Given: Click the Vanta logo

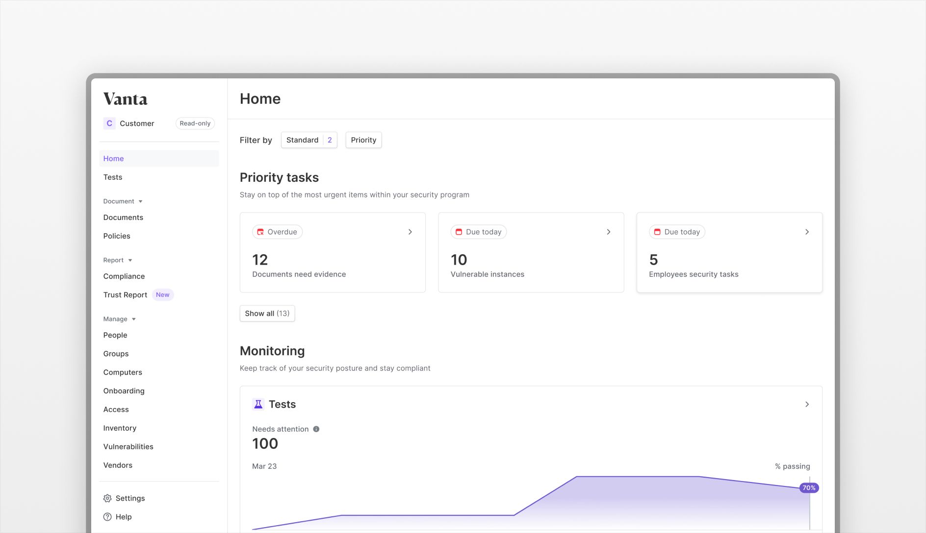Looking at the screenshot, I should [x=125, y=99].
